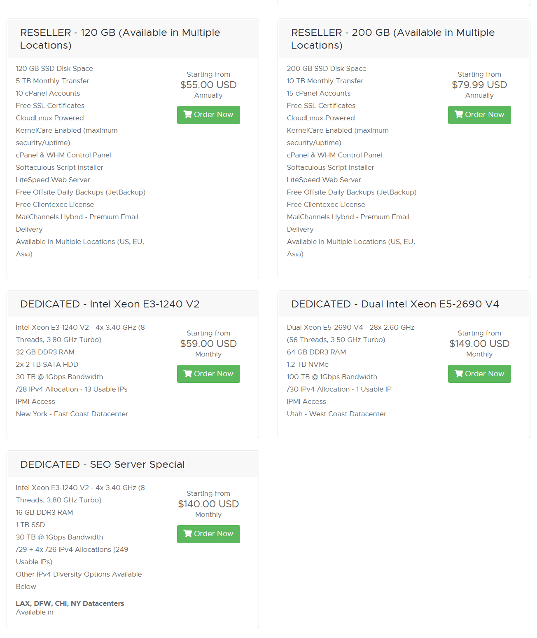Click the $140.00 USD monthly price
This screenshot has width=537, height=638.
[208, 504]
